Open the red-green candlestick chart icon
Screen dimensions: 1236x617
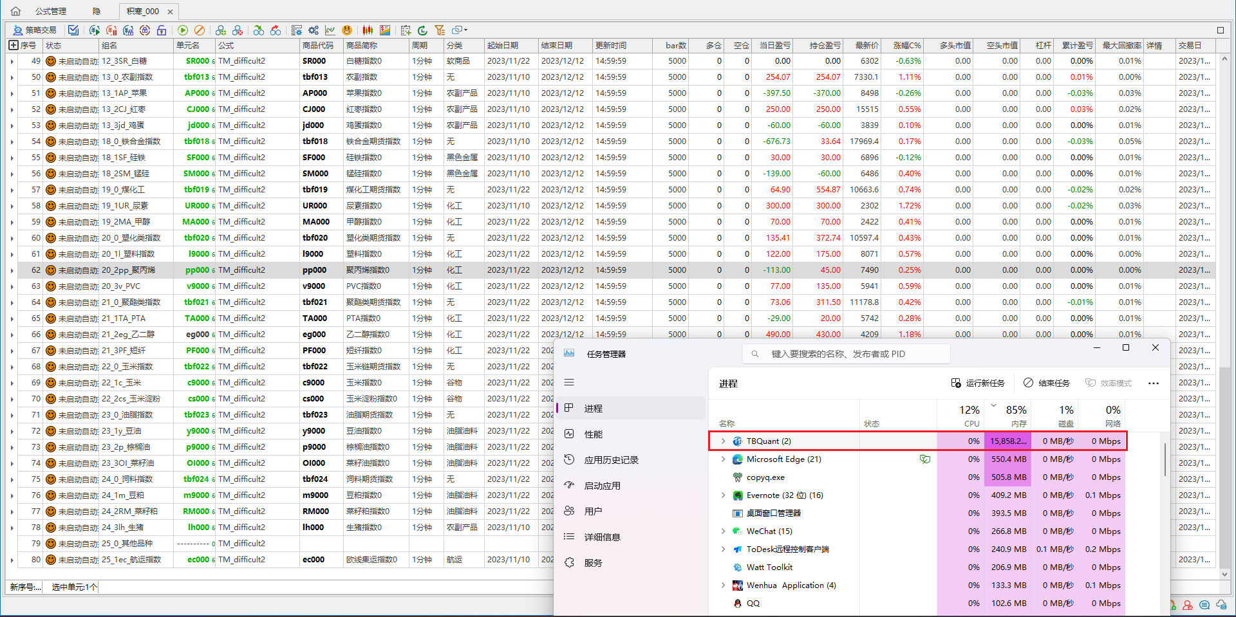(368, 30)
